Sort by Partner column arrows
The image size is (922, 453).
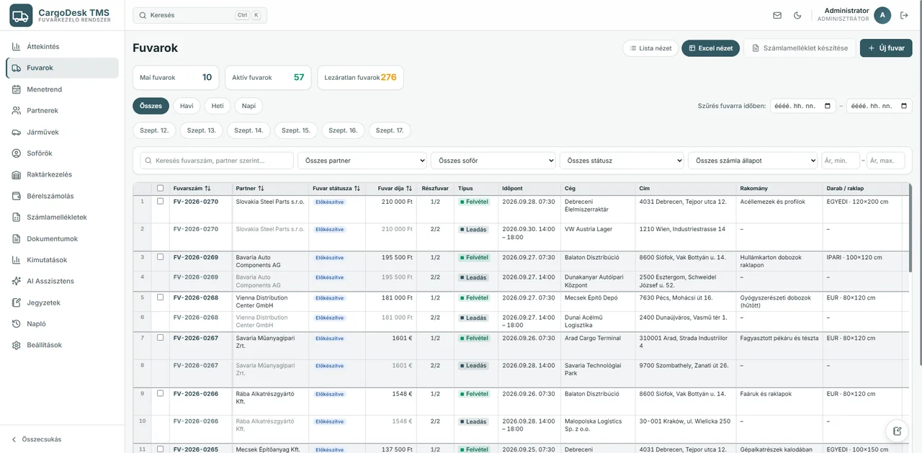click(261, 189)
